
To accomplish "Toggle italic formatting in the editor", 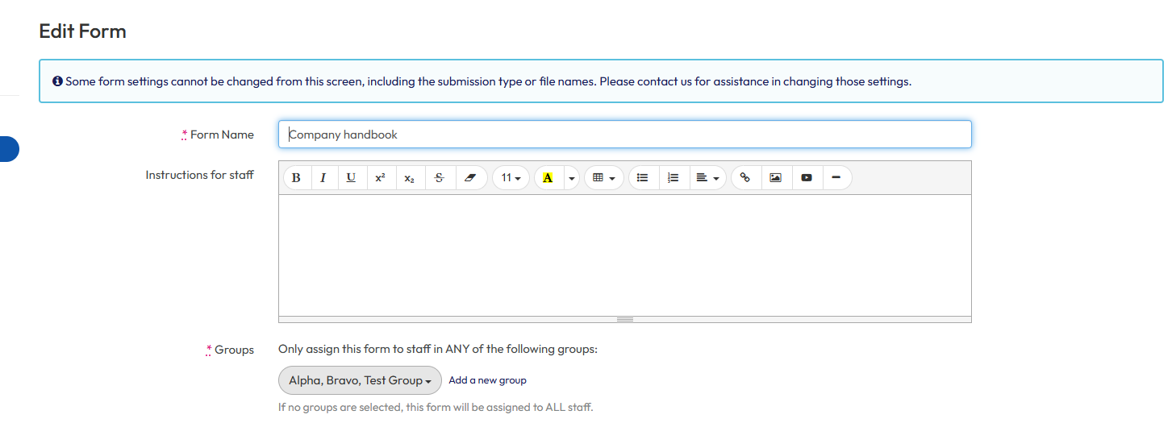I will coord(323,178).
